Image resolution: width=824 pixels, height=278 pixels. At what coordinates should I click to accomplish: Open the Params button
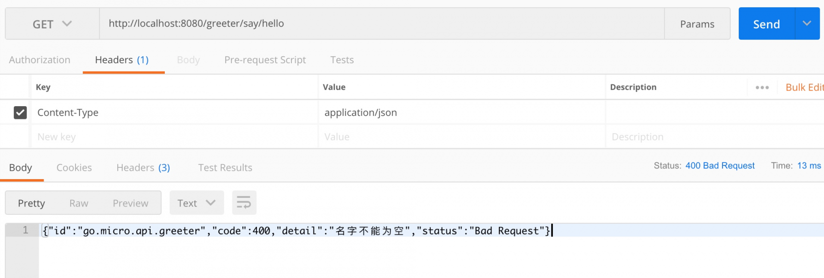coord(697,24)
